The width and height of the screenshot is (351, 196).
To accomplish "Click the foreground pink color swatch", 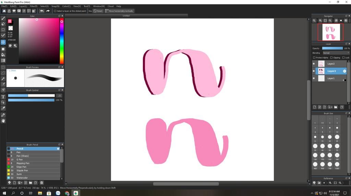I will coord(10,21).
